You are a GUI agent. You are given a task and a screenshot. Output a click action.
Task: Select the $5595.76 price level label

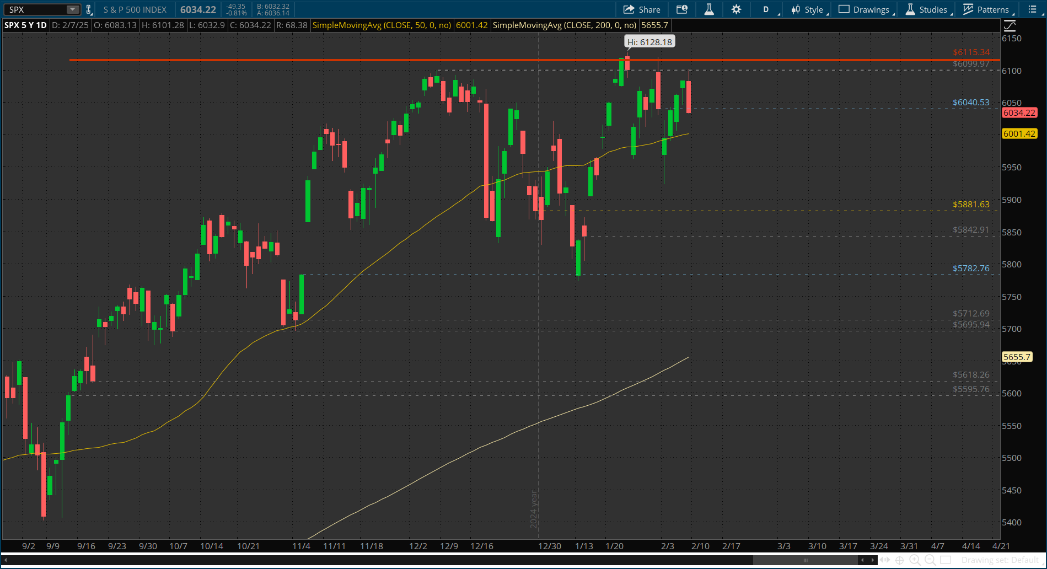pyautogui.click(x=971, y=389)
